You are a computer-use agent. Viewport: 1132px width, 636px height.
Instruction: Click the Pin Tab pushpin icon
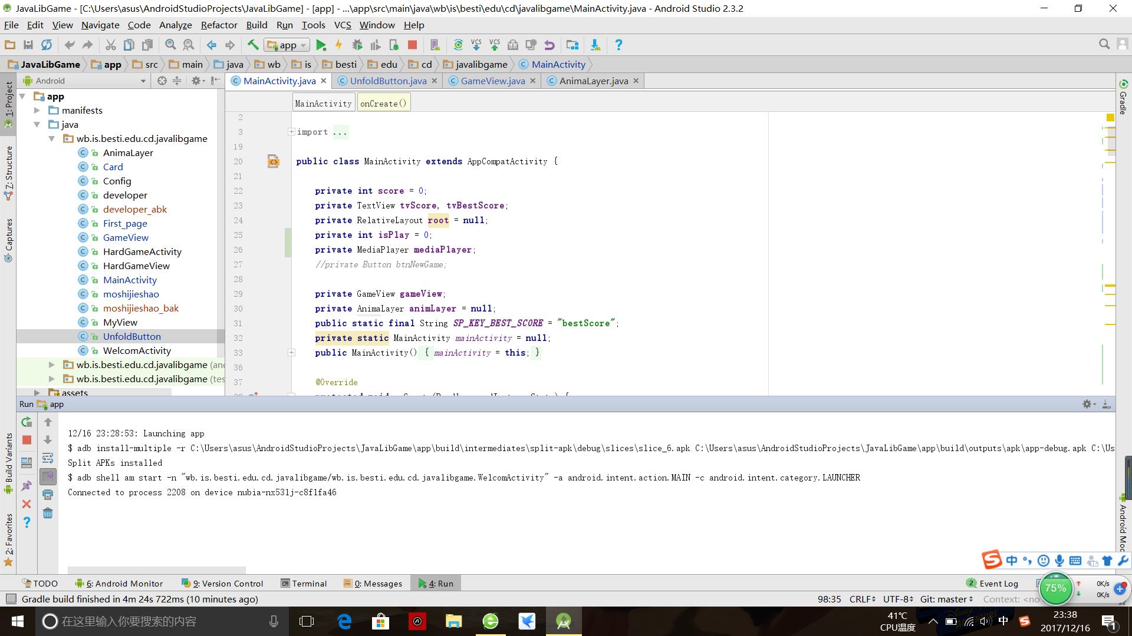coord(27,486)
